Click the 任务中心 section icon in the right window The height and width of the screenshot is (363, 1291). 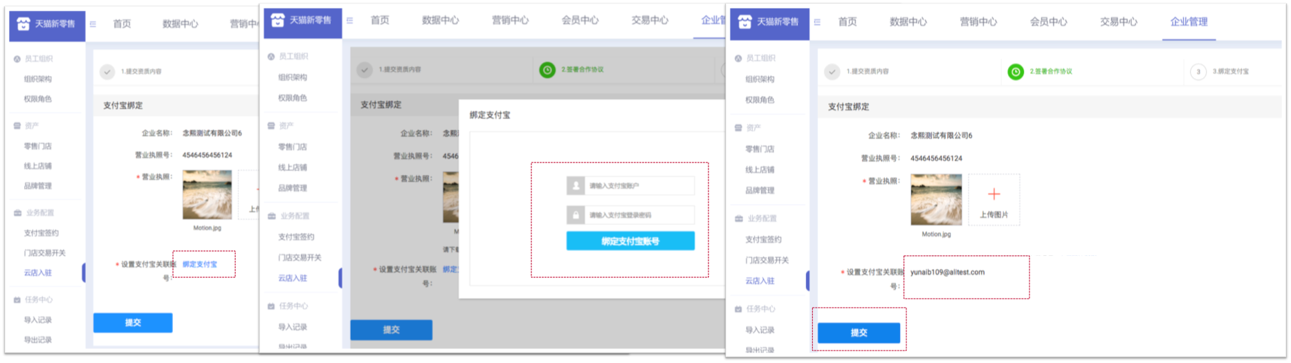(738, 309)
